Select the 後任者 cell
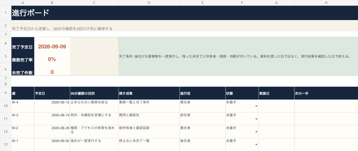358x151 pixels. [203, 145]
